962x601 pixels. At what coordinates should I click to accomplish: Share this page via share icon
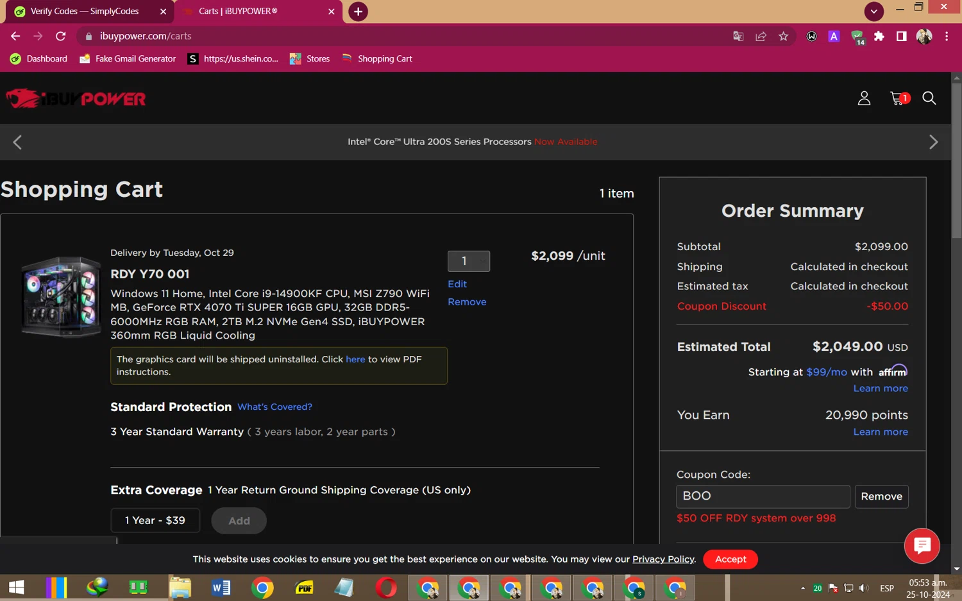point(761,37)
